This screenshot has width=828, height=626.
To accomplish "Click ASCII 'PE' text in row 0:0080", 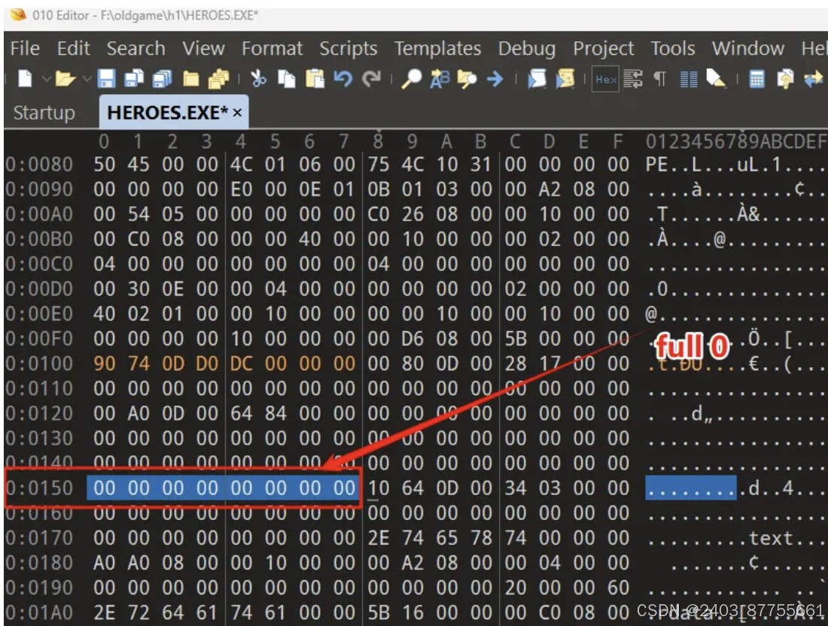I will pos(656,165).
